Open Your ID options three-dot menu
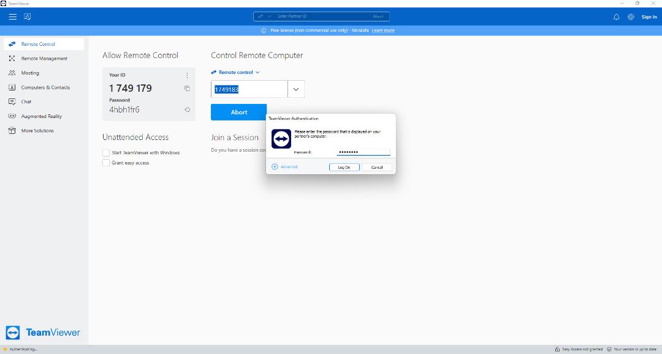Screen dimensions: 662x354 [x=187, y=75]
